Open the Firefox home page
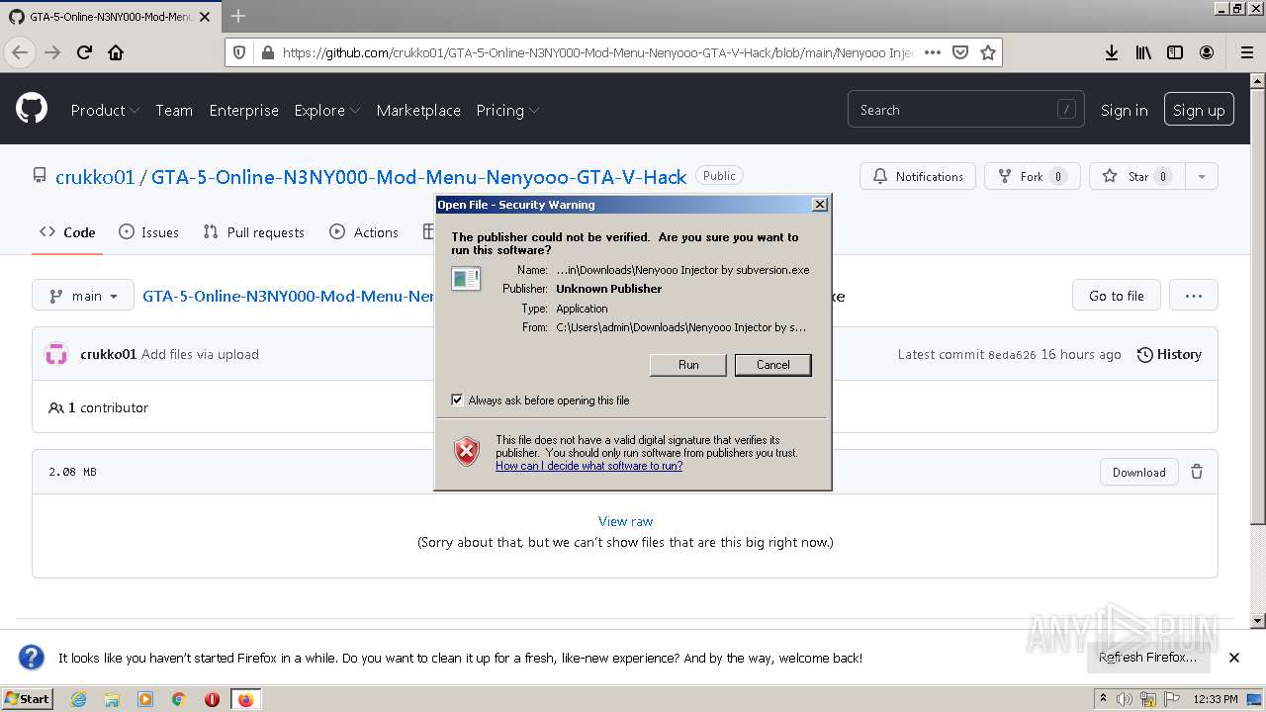This screenshot has height=712, width=1266. (x=116, y=52)
